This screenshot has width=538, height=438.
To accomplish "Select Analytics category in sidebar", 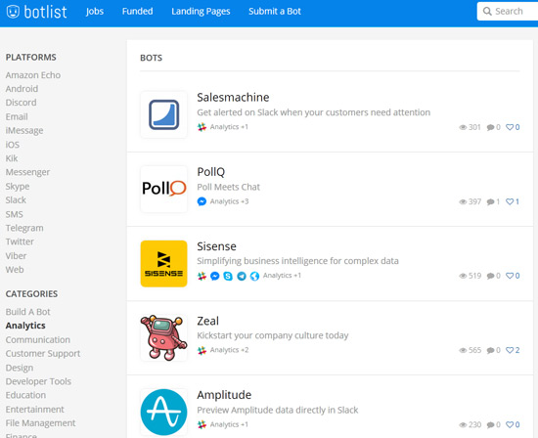I will coord(25,326).
